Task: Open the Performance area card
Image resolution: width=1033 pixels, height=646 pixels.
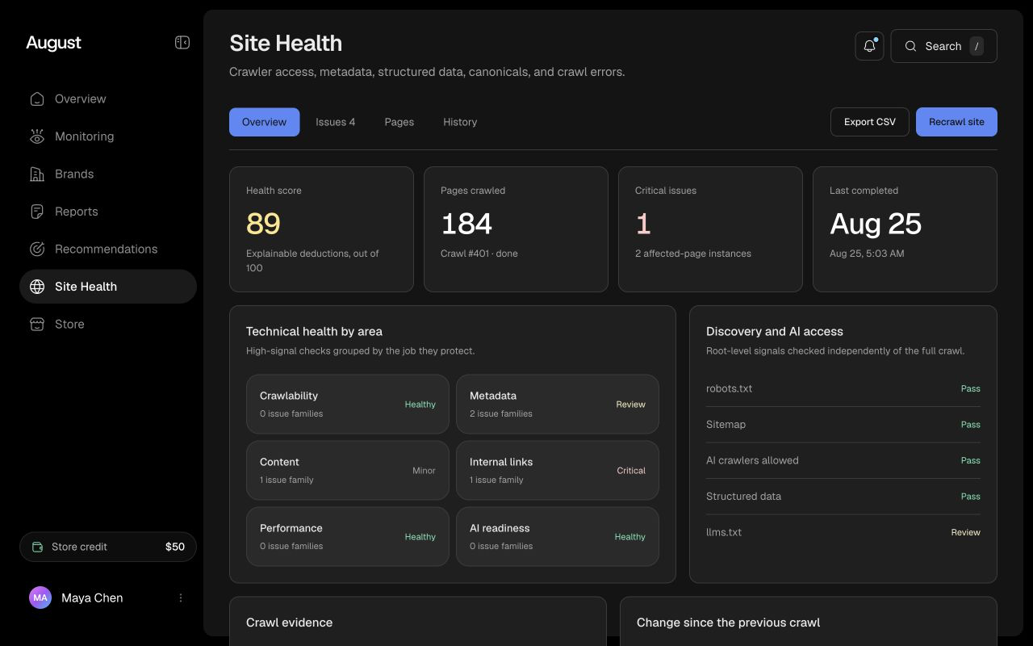Action: (x=348, y=536)
